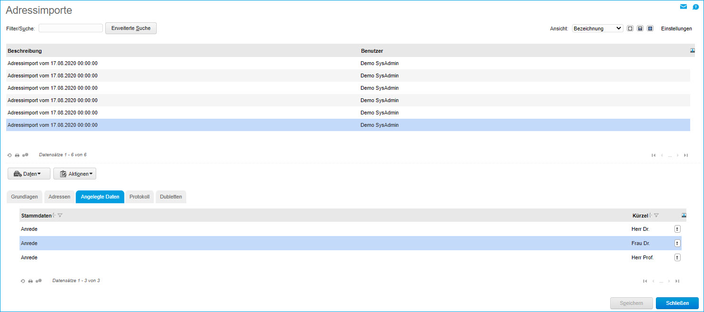The height and width of the screenshot is (312, 704).
Task: Switch to the Protokoll tab
Action: pos(140,197)
